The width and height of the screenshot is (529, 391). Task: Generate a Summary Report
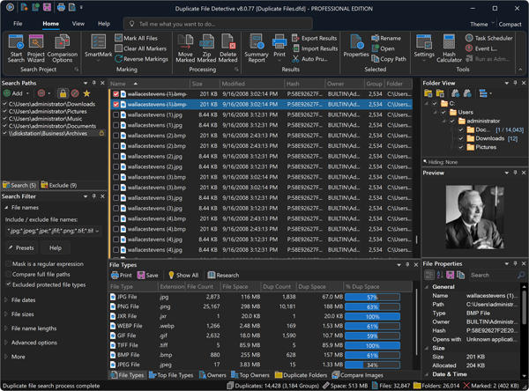[257, 49]
